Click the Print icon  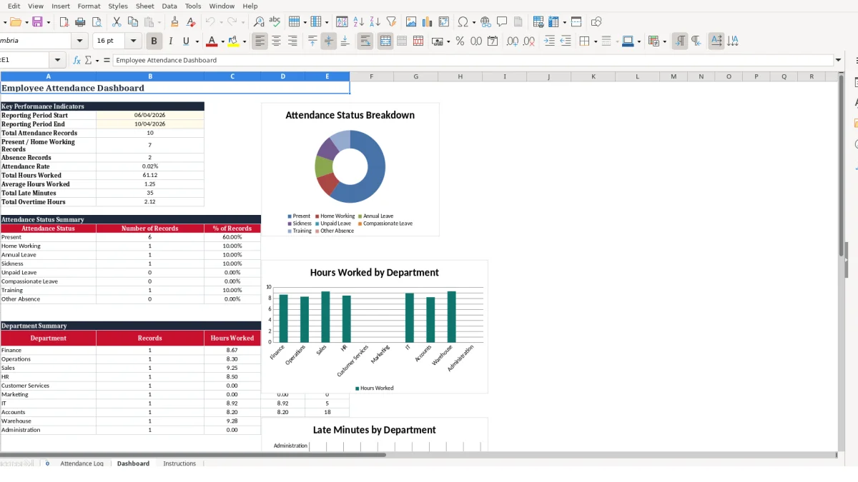point(80,22)
